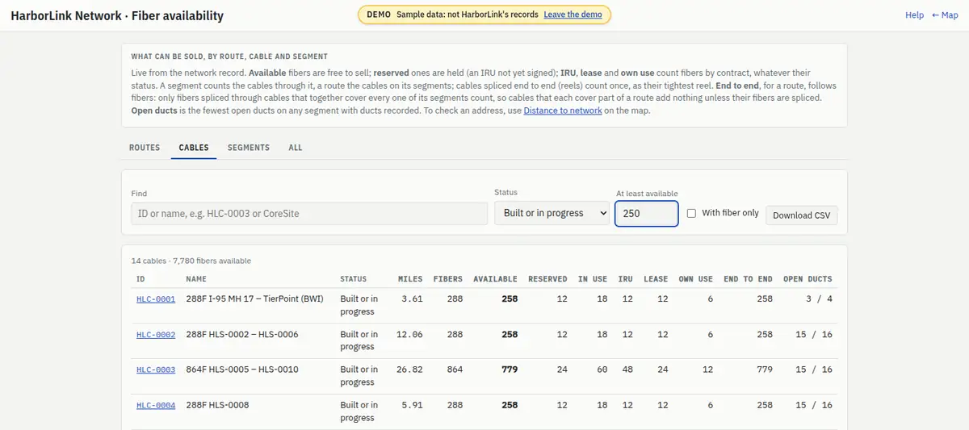Click the ID column header
This screenshot has width=969, height=430.
141,279
